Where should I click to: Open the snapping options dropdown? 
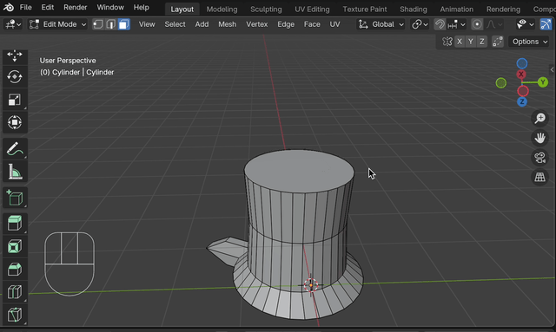(x=456, y=24)
